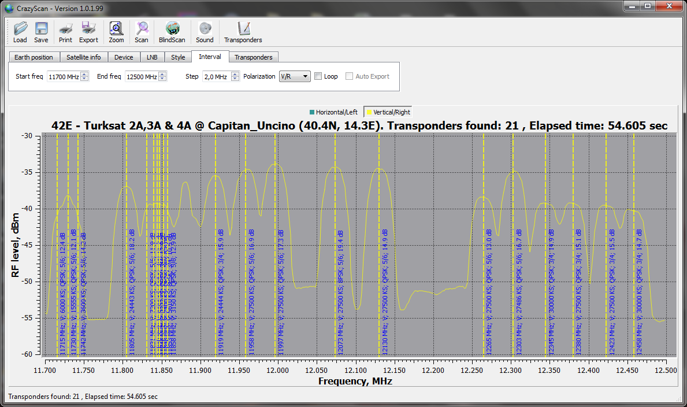Switch to the Earth position tab
The image size is (687, 407).
tap(34, 57)
